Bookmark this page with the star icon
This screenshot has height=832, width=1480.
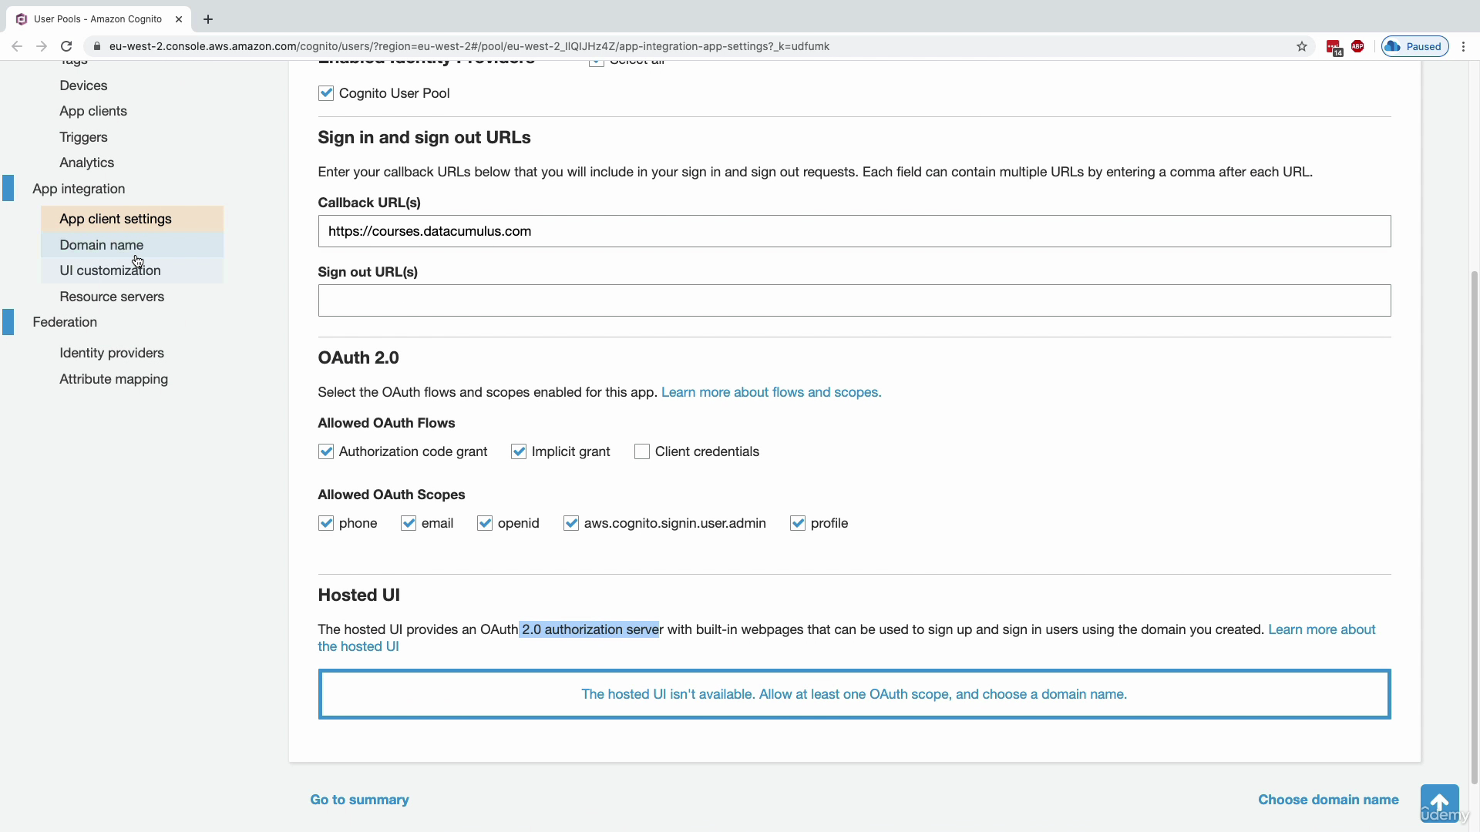pos(1302,46)
